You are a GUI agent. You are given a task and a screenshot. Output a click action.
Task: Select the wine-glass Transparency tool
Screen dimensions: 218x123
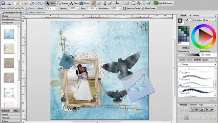coord(144,3)
